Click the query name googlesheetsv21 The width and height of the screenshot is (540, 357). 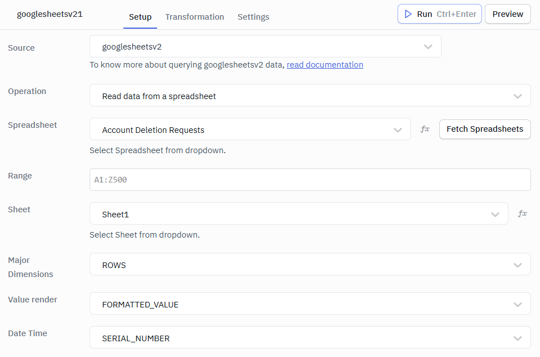click(50, 14)
